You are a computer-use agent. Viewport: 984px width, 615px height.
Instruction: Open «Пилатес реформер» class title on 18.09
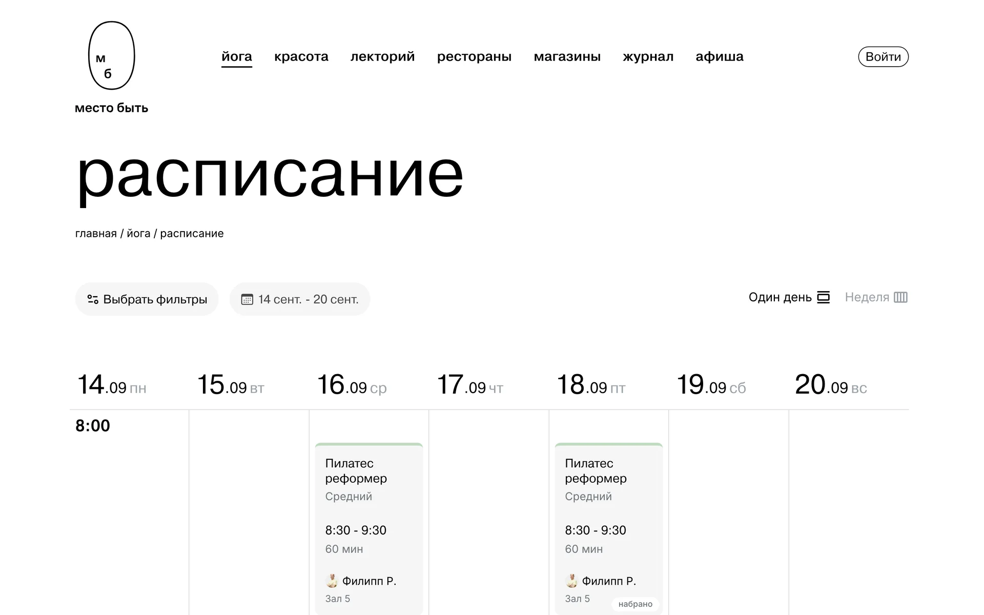[596, 470]
